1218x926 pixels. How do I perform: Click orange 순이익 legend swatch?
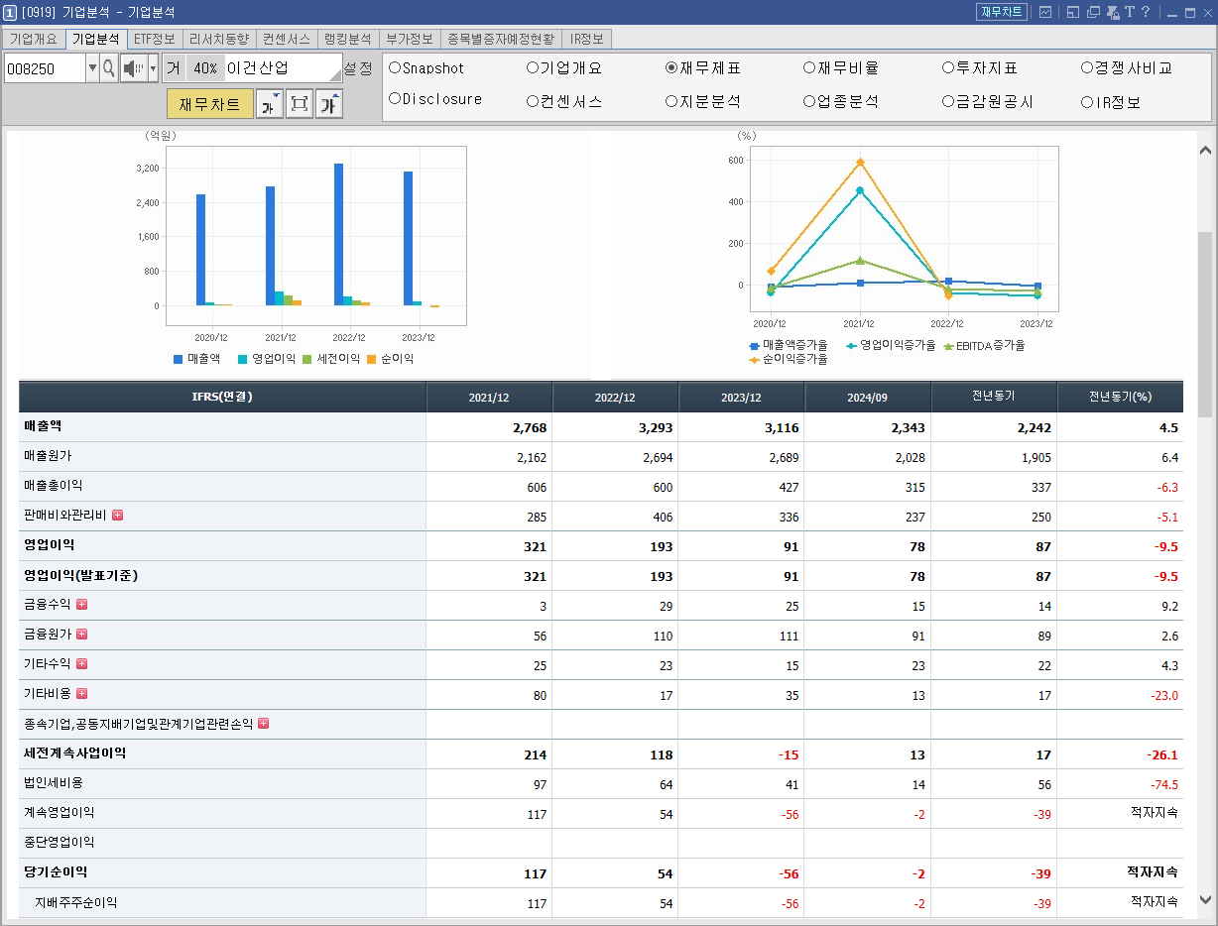pyautogui.click(x=371, y=359)
